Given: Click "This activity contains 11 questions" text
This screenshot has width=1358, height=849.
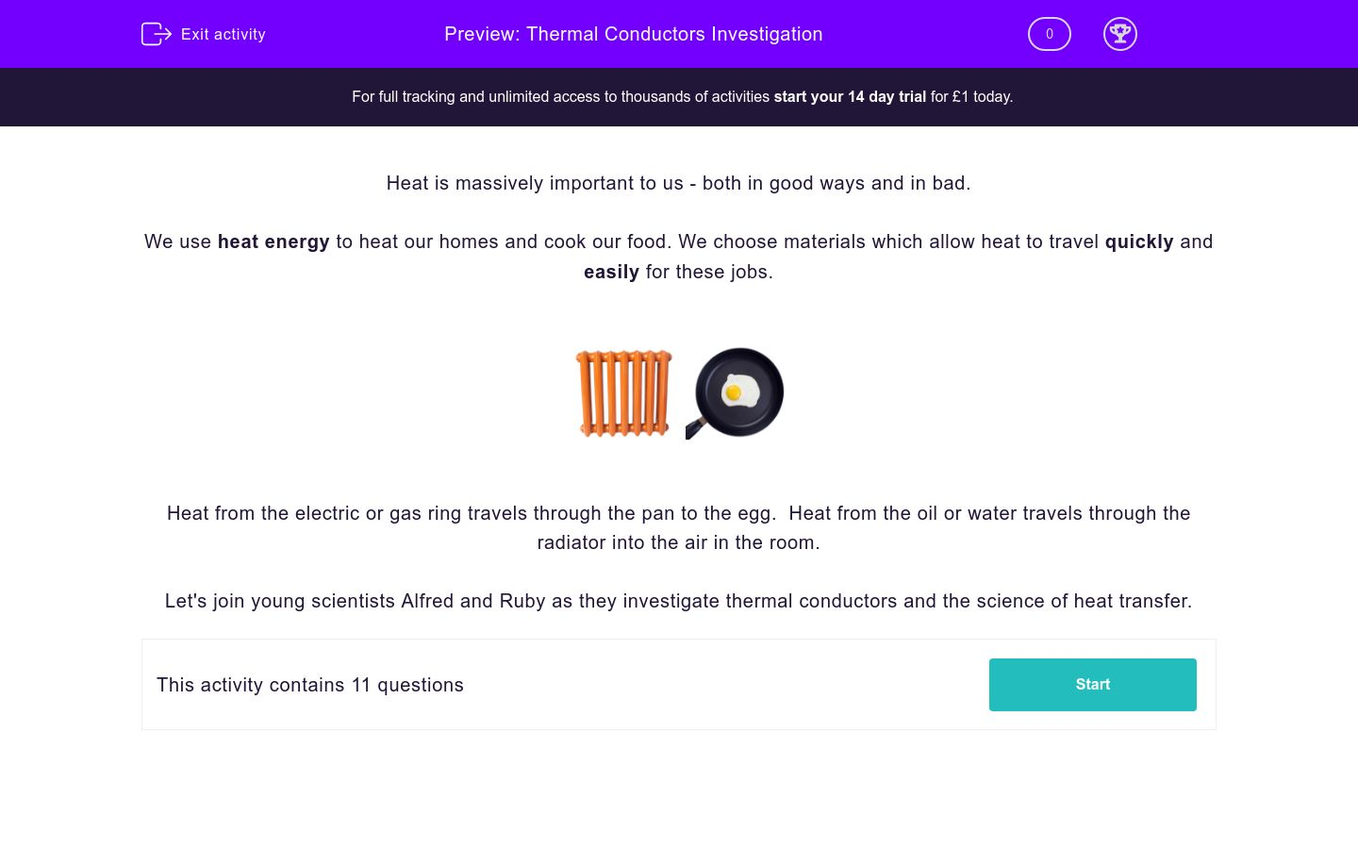Looking at the screenshot, I should pyautogui.click(x=310, y=685).
